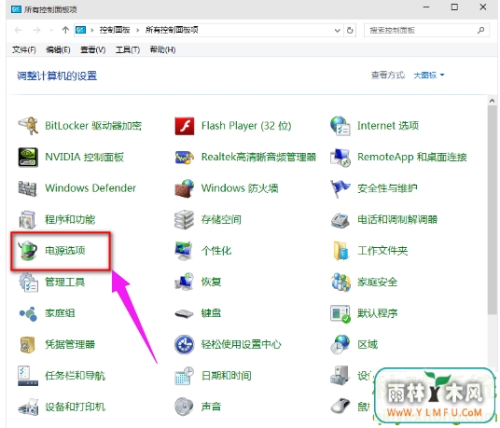Viewport: 500px width, 428px height.
Task: Open the Flash Player (32 位) icon
Action: (x=185, y=126)
